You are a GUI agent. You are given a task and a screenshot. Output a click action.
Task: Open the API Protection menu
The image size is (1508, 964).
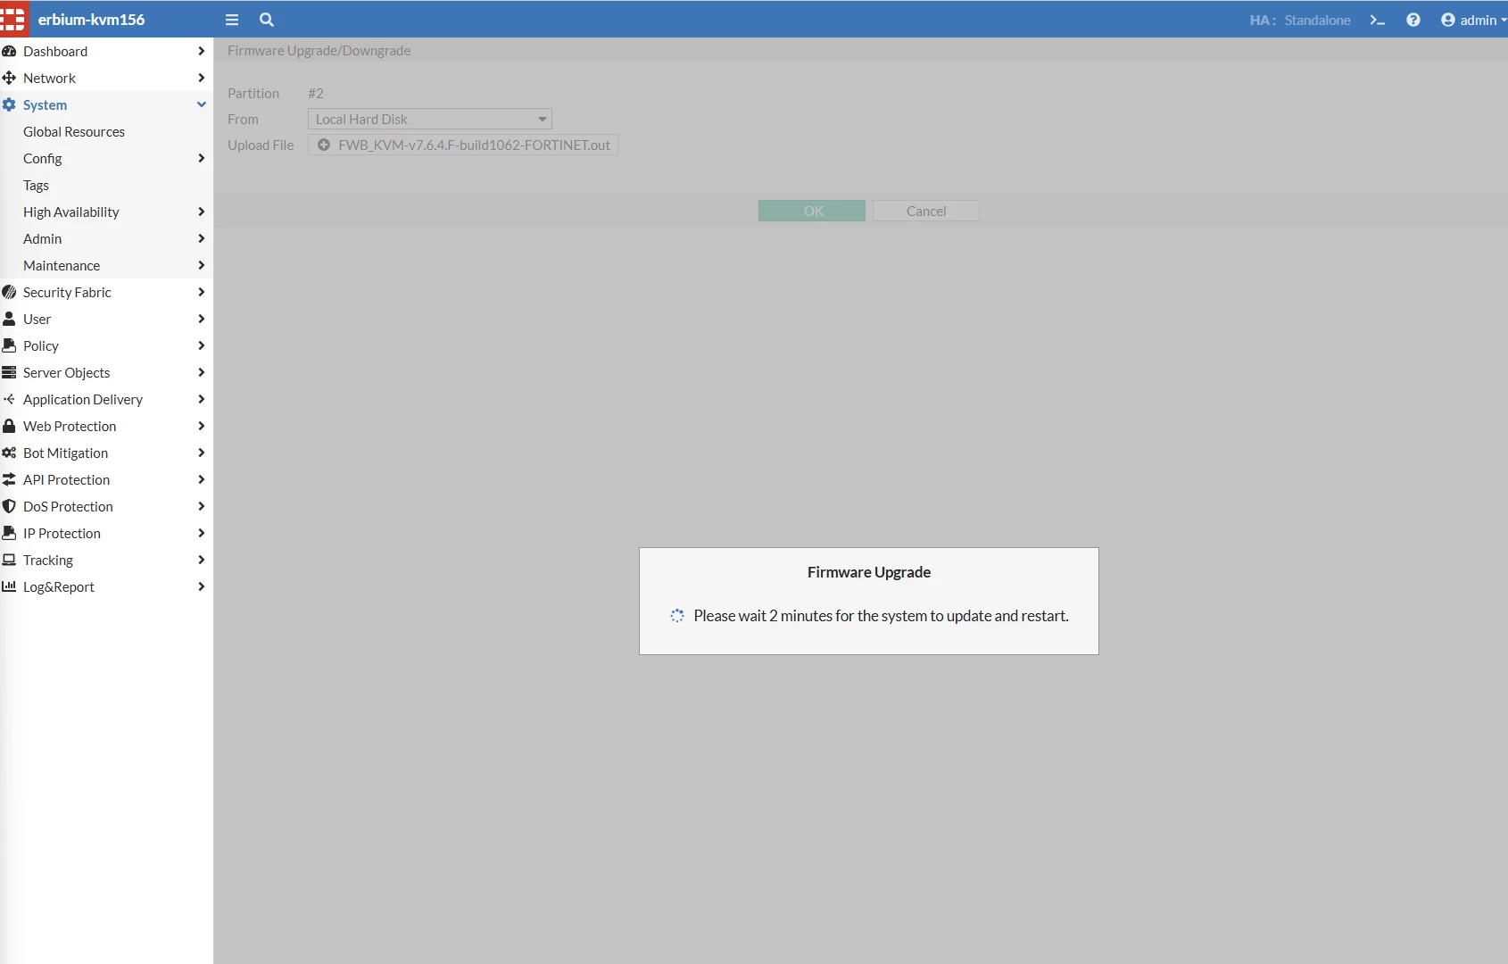click(106, 479)
